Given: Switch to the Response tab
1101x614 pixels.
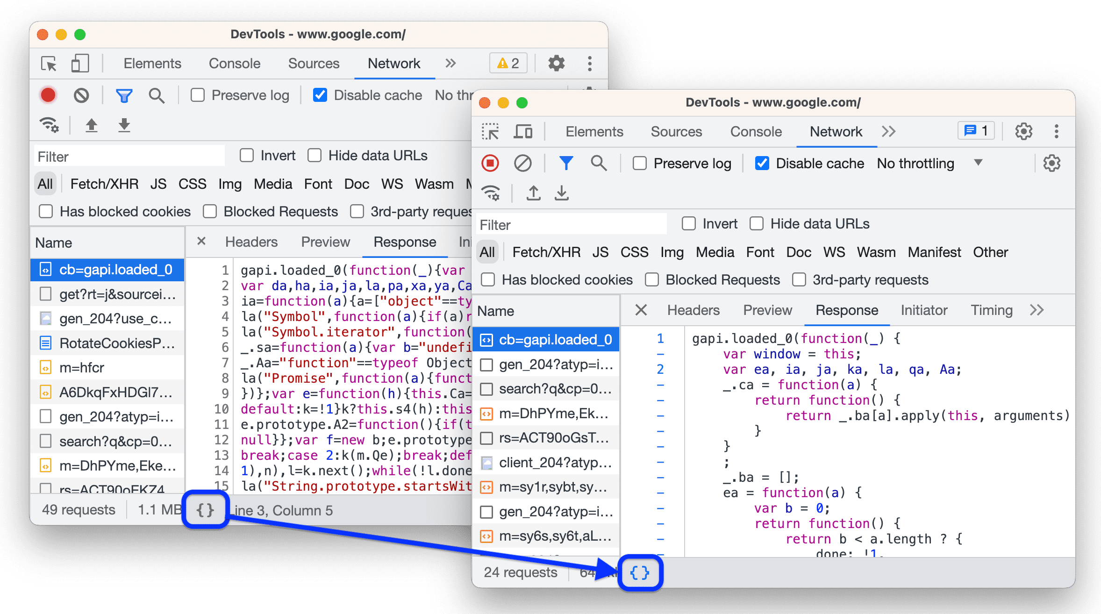Looking at the screenshot, I should tap(847, 310).
